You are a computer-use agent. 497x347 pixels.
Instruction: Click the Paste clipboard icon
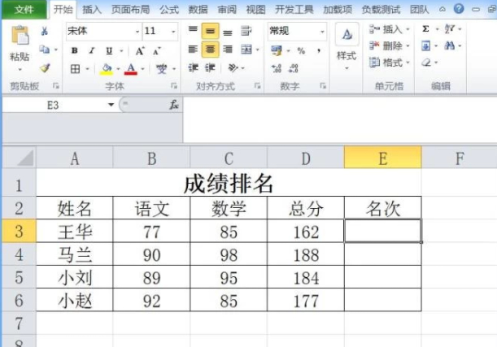20,35
